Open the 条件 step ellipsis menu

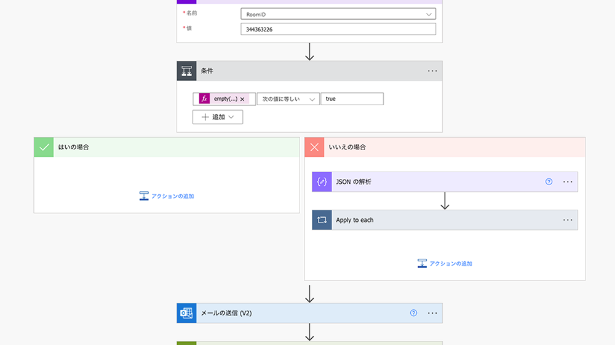(x=432, y=71)
